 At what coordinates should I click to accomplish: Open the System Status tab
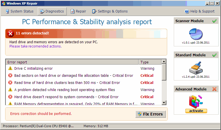19,11
